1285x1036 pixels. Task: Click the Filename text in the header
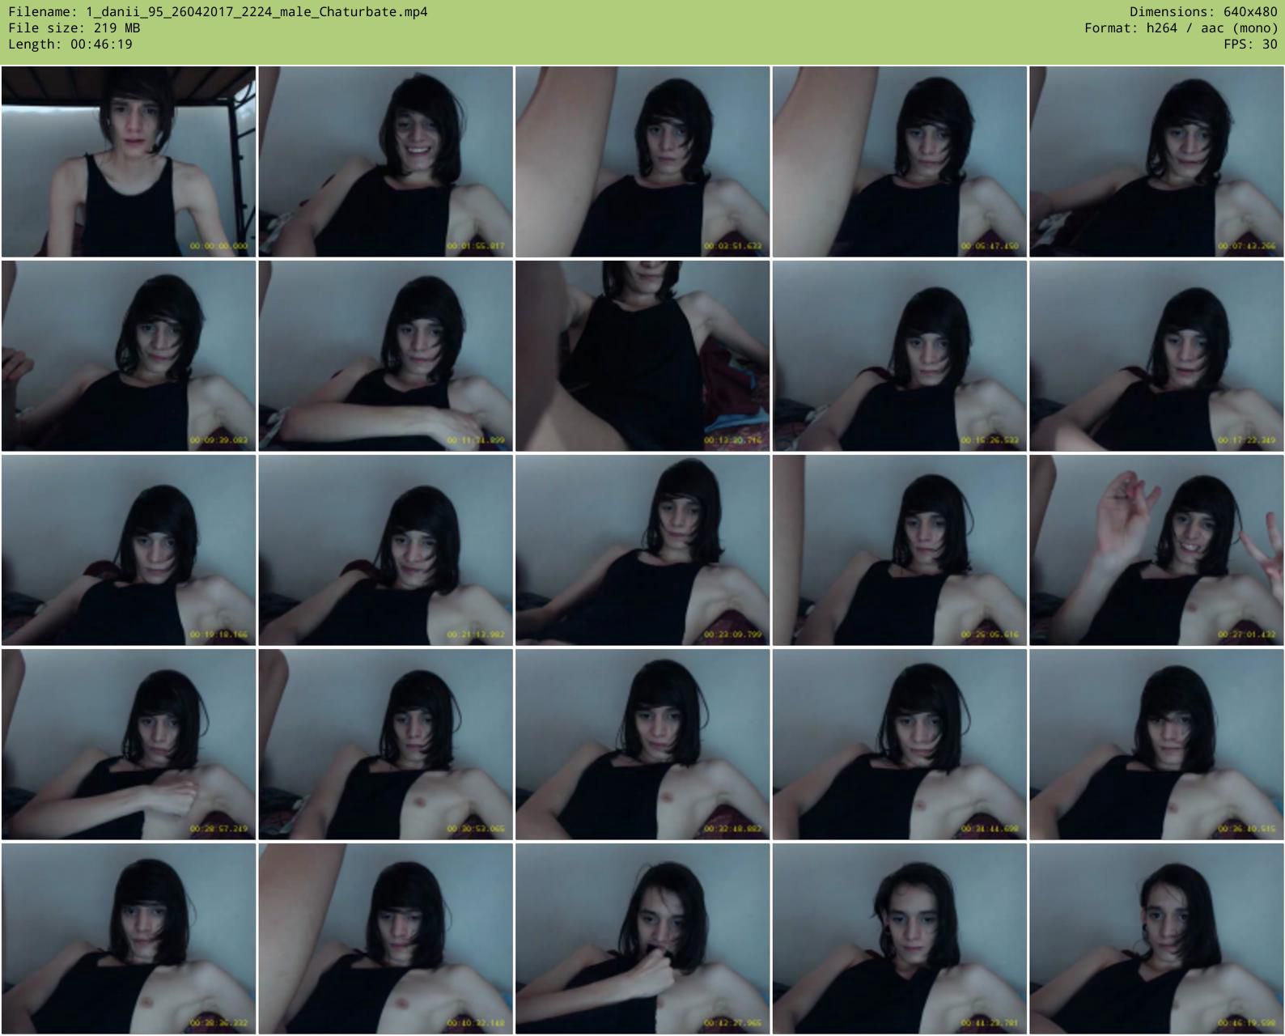218,11
